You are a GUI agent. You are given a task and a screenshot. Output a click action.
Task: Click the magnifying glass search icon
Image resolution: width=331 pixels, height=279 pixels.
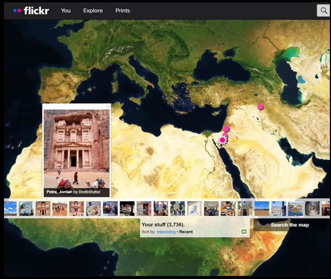pos(323,10)
